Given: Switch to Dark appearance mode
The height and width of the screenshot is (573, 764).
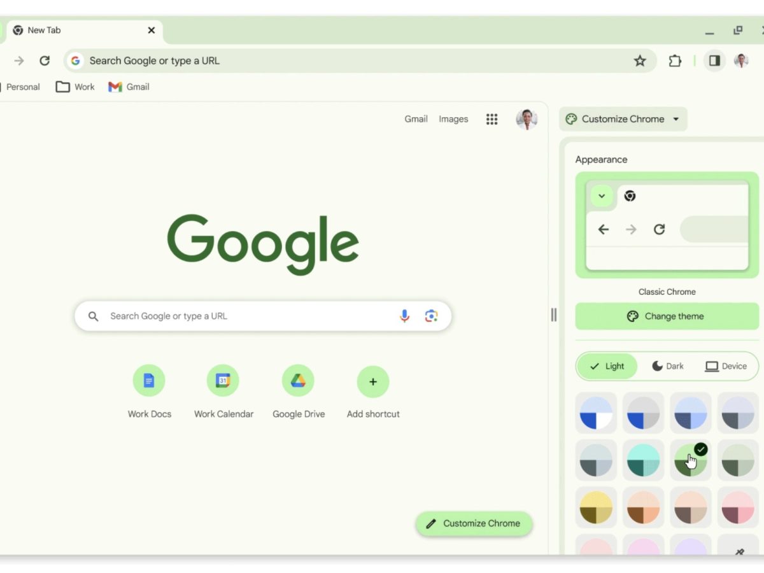Looking at the screenshot, I should pos(668,366).
